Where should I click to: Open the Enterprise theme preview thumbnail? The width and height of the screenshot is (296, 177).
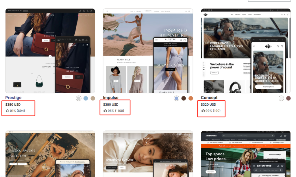tap(246, 154)
